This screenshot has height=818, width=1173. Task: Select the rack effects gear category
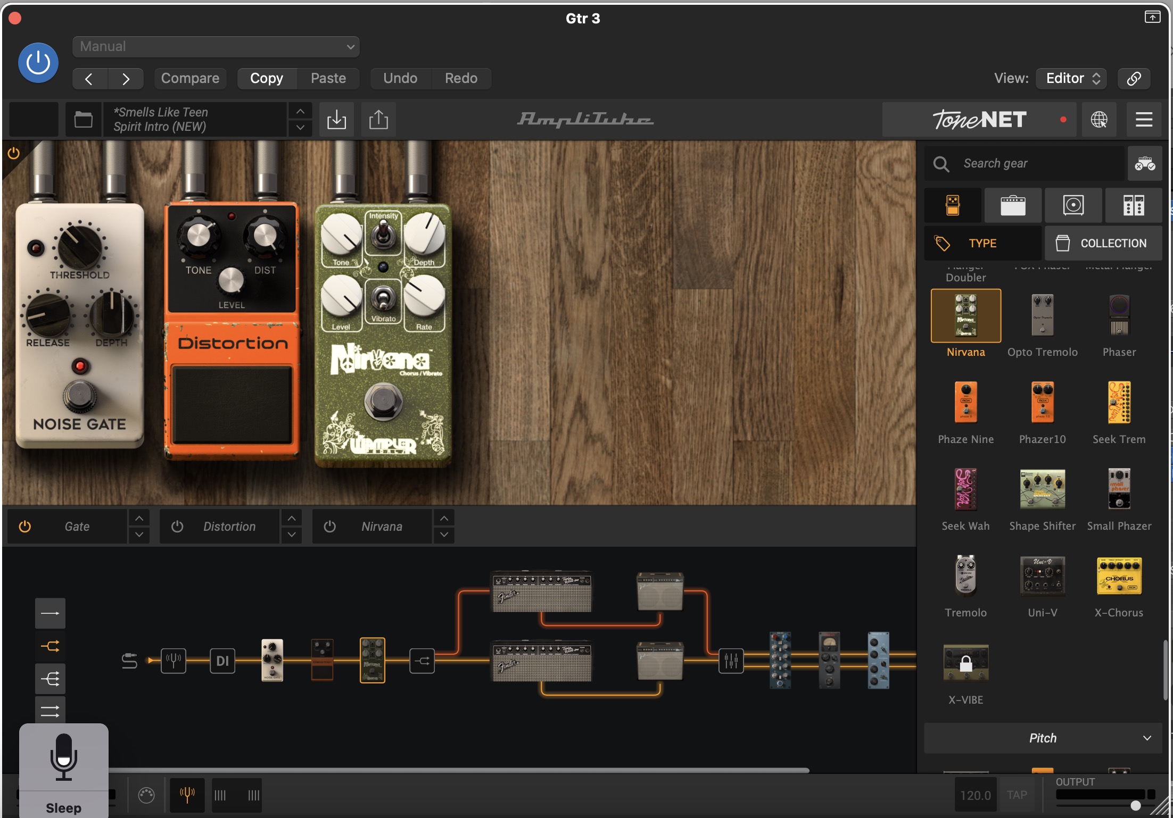pyautogui.click(x=1134, y=205)
